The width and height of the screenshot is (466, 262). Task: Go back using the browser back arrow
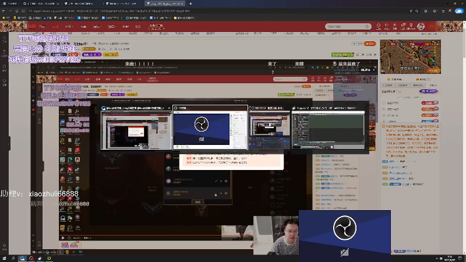click(x=3, y=11)
